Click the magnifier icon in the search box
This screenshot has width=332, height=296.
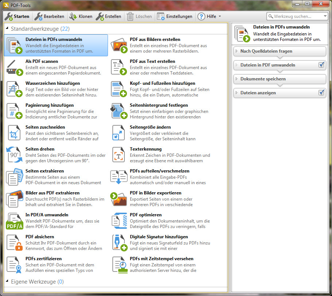pos(271,16)
